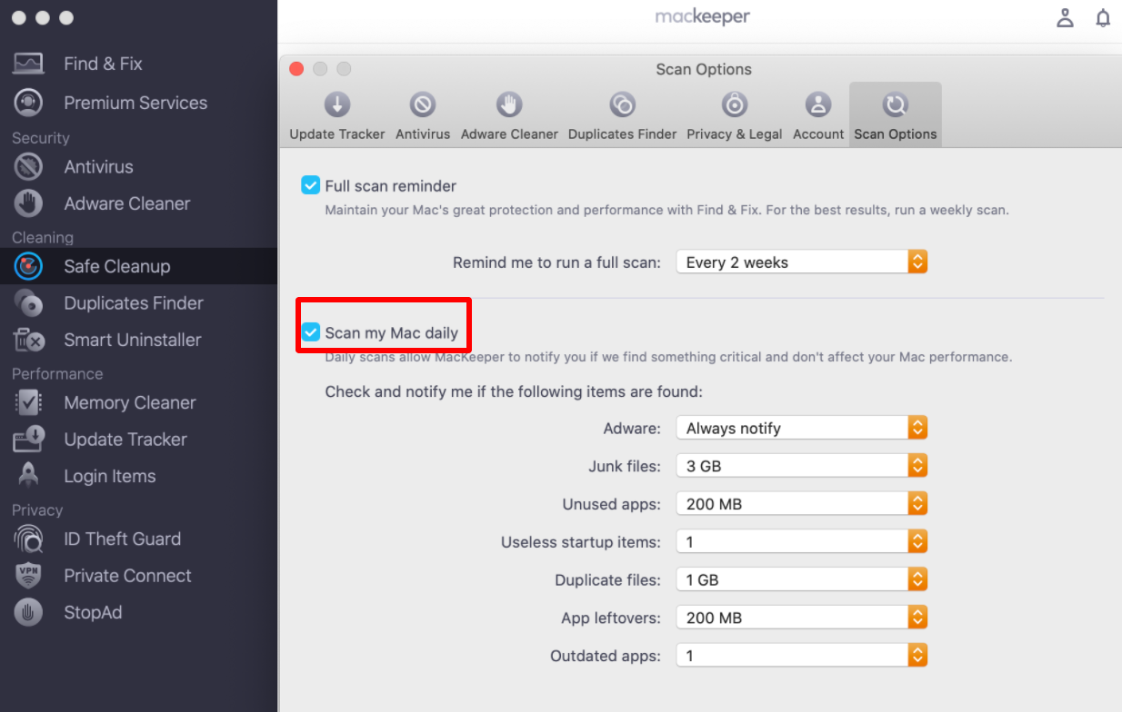The image size is (1122, 712).
Task: Open ID Theft Guard label in the sidebar
Action: coord(123,539)
